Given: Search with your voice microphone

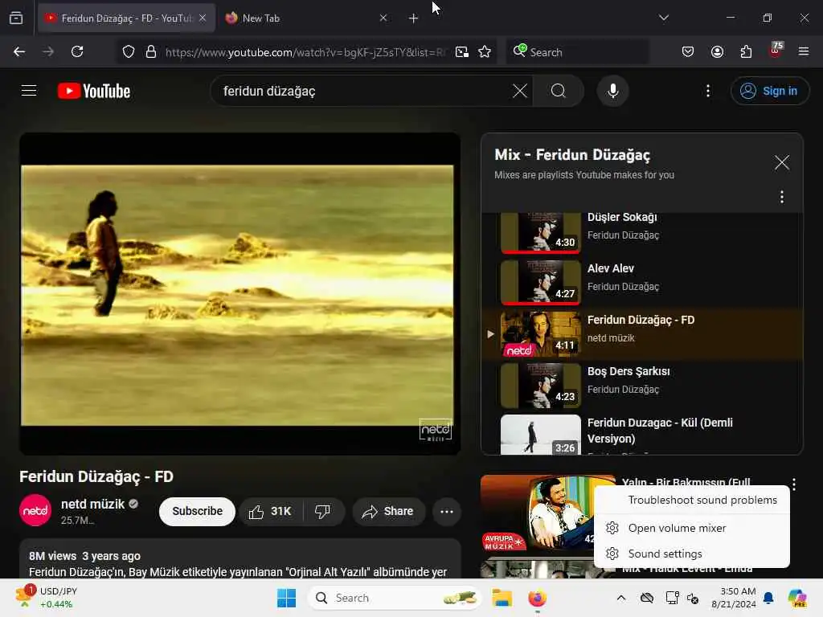Looking at the screenshot, I should pos(612,91).
